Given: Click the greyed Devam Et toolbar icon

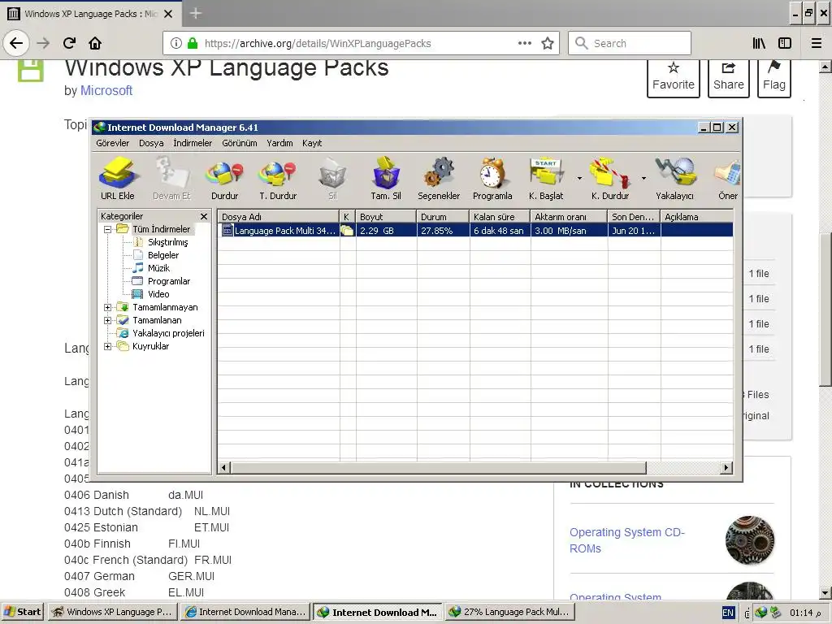Looking at the screenshot, I should click(x=171, y=179).
